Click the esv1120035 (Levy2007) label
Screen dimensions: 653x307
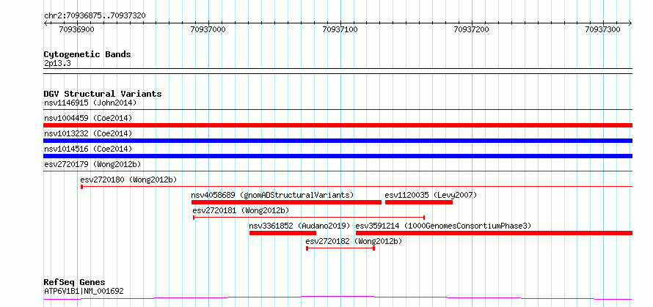click(431, 195)
